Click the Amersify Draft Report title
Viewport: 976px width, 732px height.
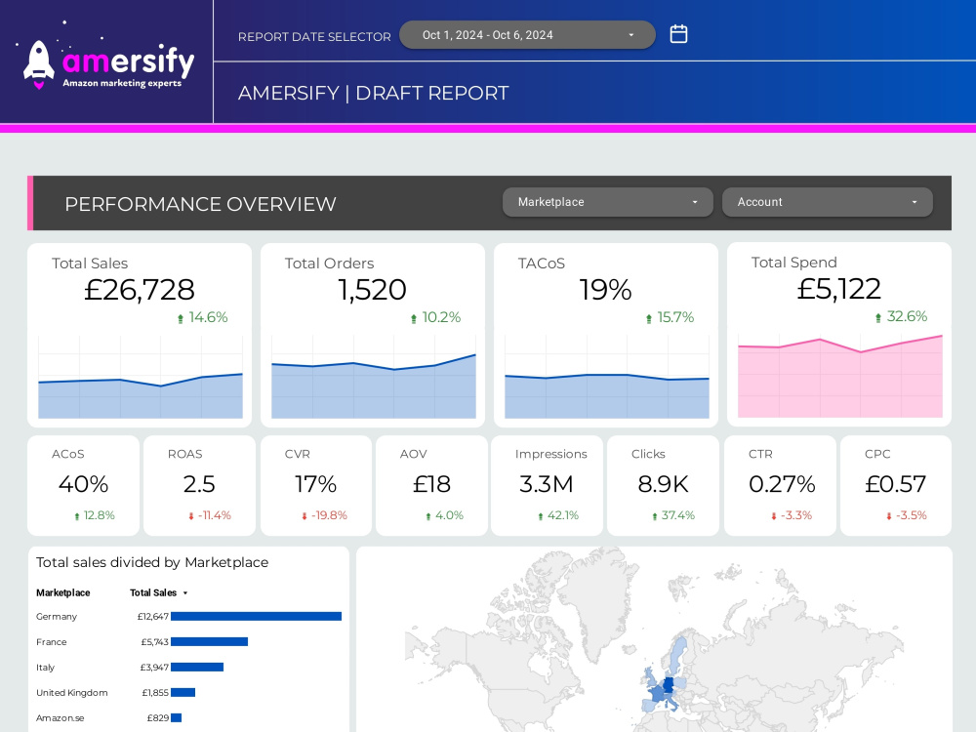coord(374,93)
